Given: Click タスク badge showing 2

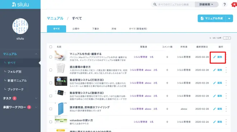Looking at the screenshot, I should point(14,98).
